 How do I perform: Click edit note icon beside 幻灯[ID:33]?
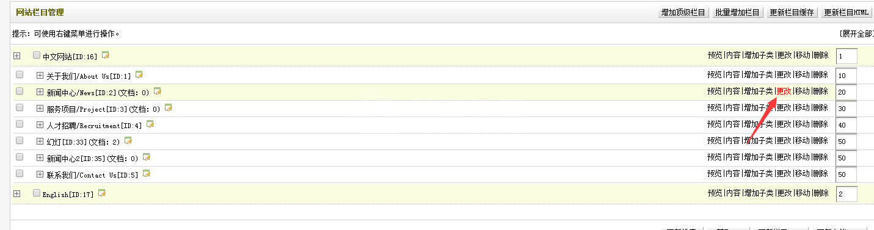click(128, 141)
